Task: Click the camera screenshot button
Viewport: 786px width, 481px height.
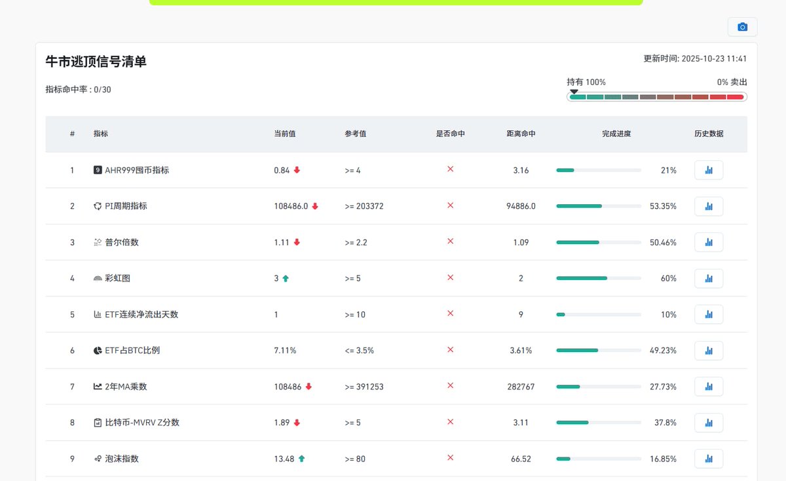Action: pyautogui.click(x=742, y=27)
